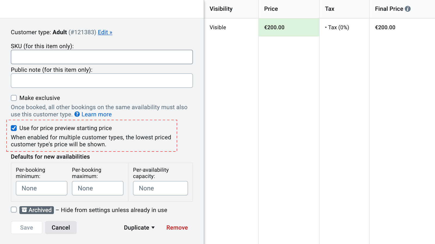Follow the Learn more link
435x244 pixels.
[x=97, y=115]
